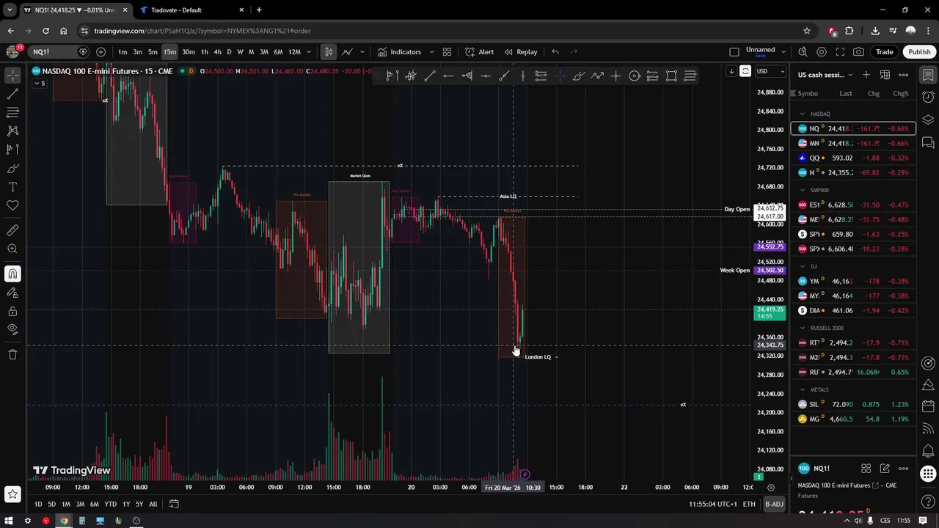
Task: Toggle magnet mode for drawings
Action: point(12,274)
